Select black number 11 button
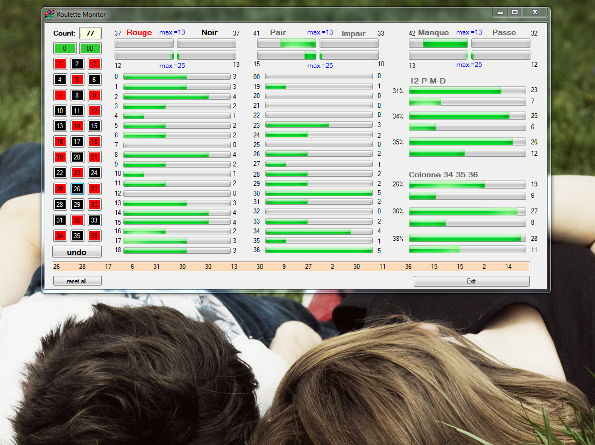 [77, 110]
